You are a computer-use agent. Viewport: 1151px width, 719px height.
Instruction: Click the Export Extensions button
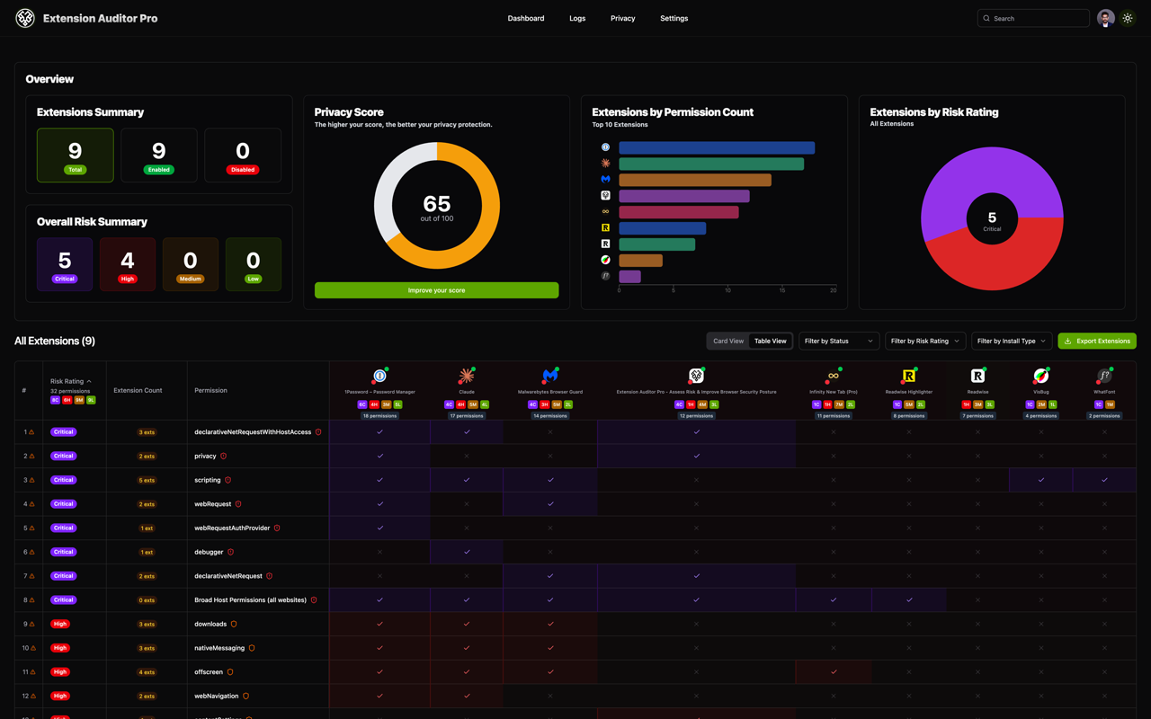pos(1097,341)
